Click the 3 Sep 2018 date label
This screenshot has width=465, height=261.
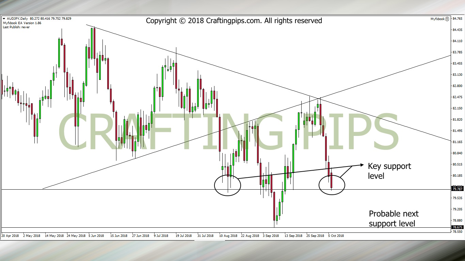[x=271, y=236]
